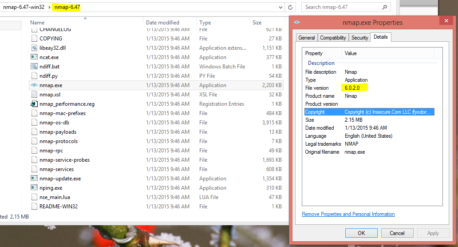
Task: Open Remove Properties and Personal Information link
Action: tap(348, 214)
